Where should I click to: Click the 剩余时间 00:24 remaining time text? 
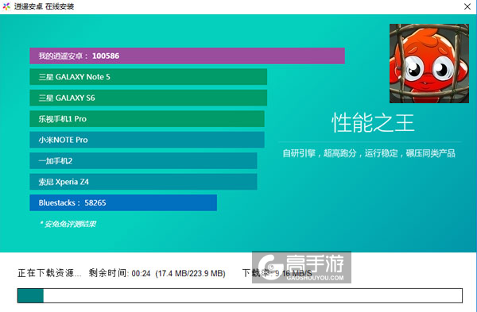[x=119, y=273]
